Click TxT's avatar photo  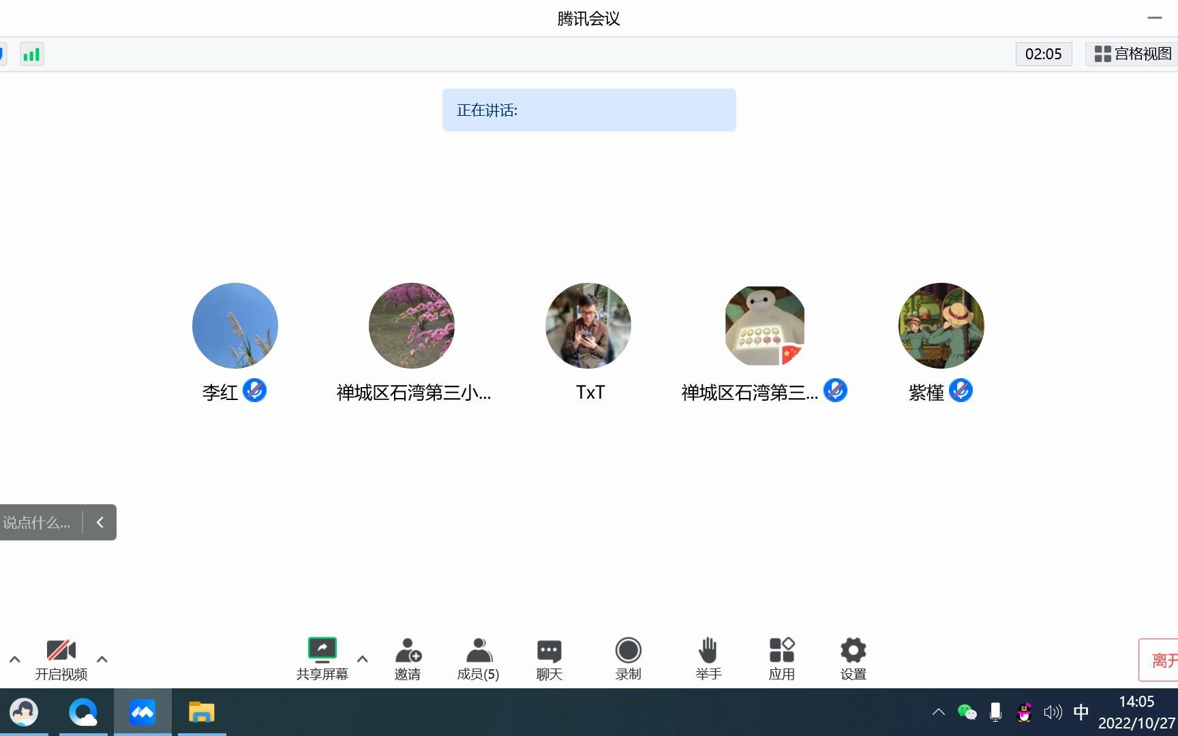click(588, 326)
